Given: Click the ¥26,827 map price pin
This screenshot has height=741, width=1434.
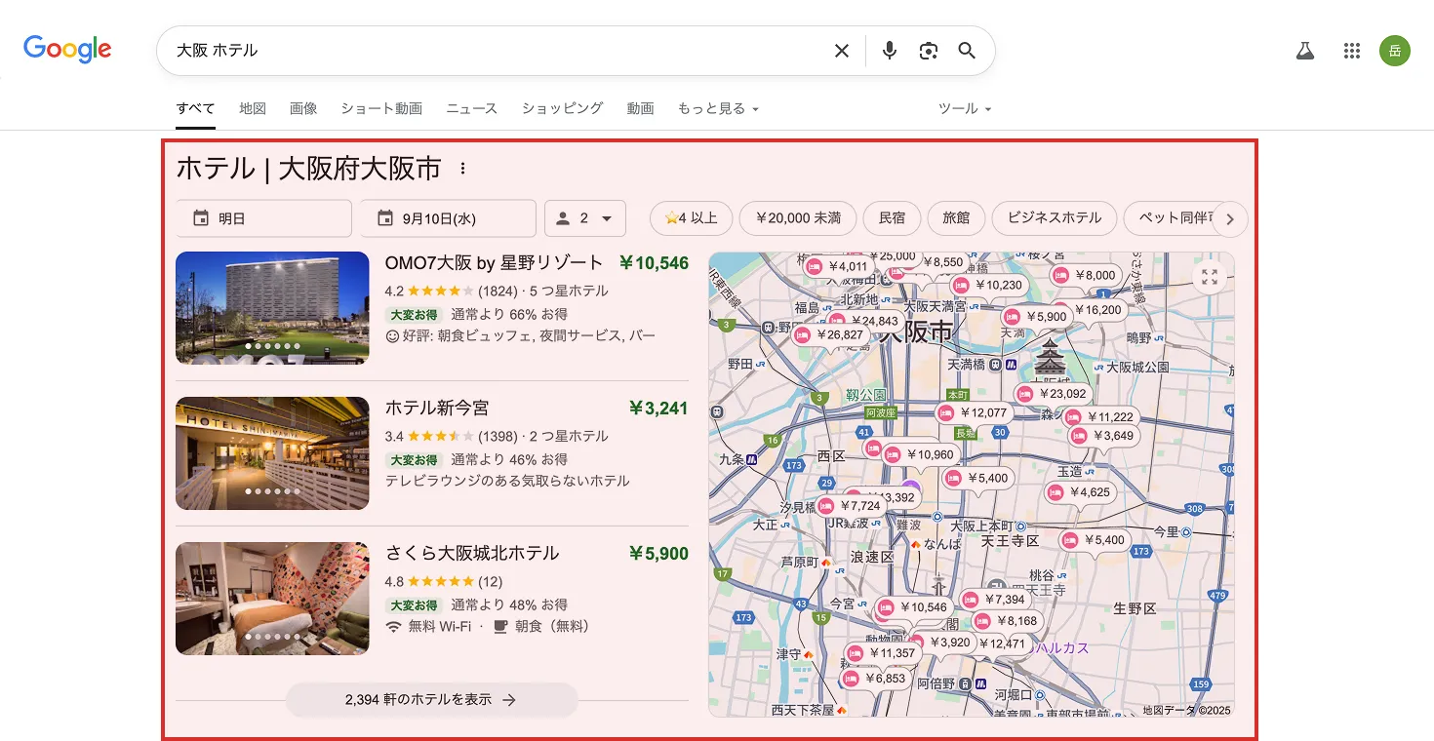Looking at the screenshot, I should 830,334.
